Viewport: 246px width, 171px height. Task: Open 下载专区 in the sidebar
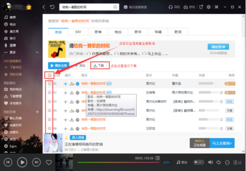tap(13, 68)
